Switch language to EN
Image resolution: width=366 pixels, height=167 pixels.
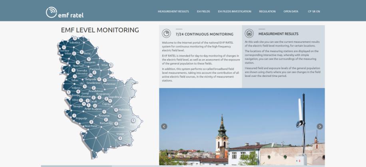pyautogui.click(x=318, y=11)
